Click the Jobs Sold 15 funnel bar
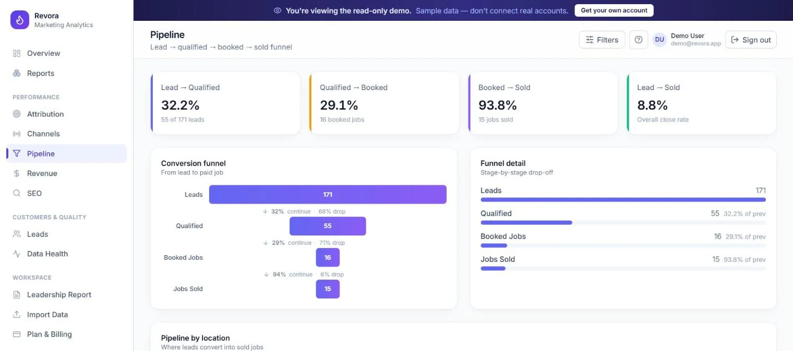This screenshot has height=351, width=793. [328, 289]
